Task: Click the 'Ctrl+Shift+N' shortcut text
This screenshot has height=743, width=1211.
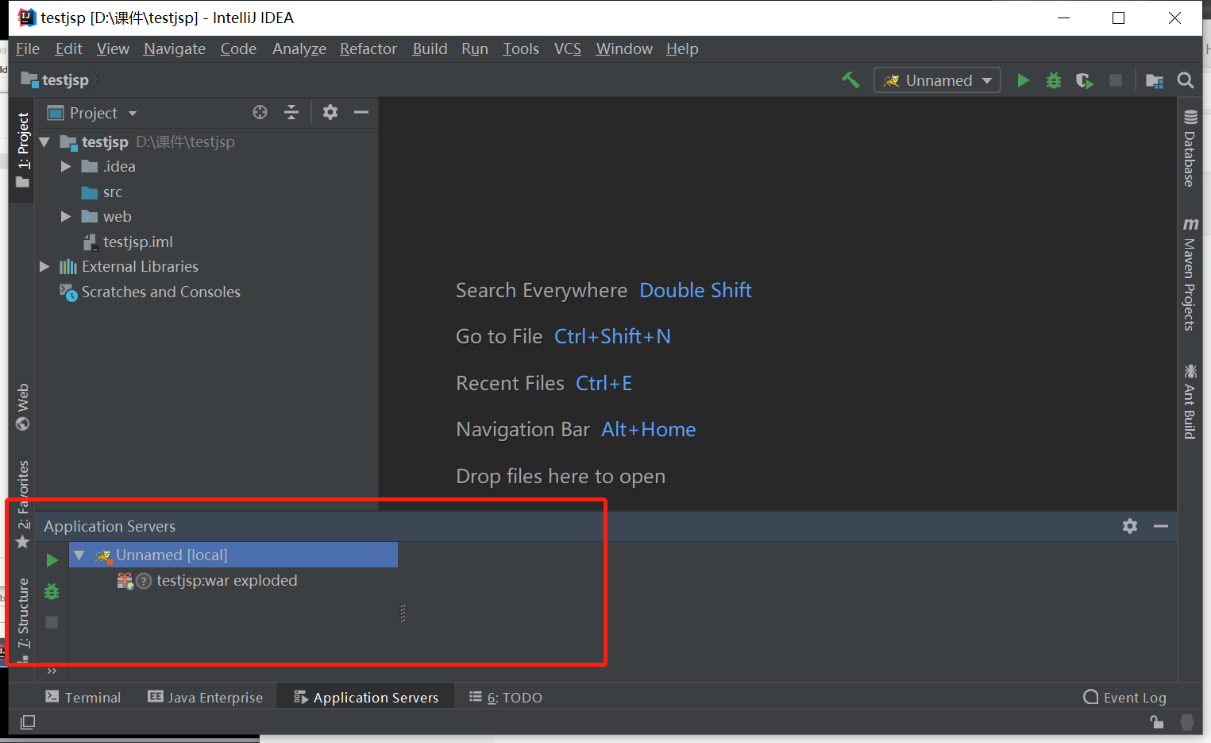Action: point(612,336)
